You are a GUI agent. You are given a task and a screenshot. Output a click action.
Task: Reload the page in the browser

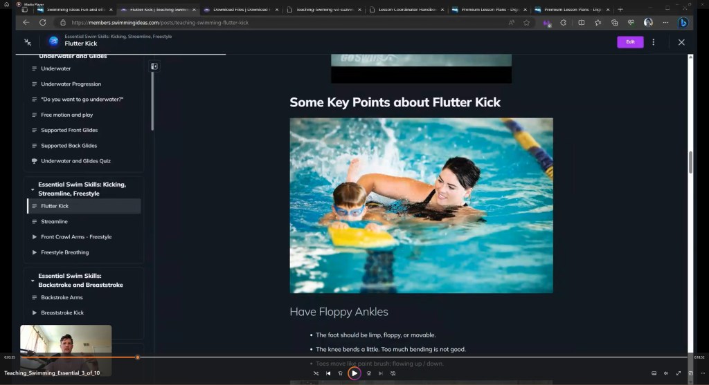click(42, 23)
